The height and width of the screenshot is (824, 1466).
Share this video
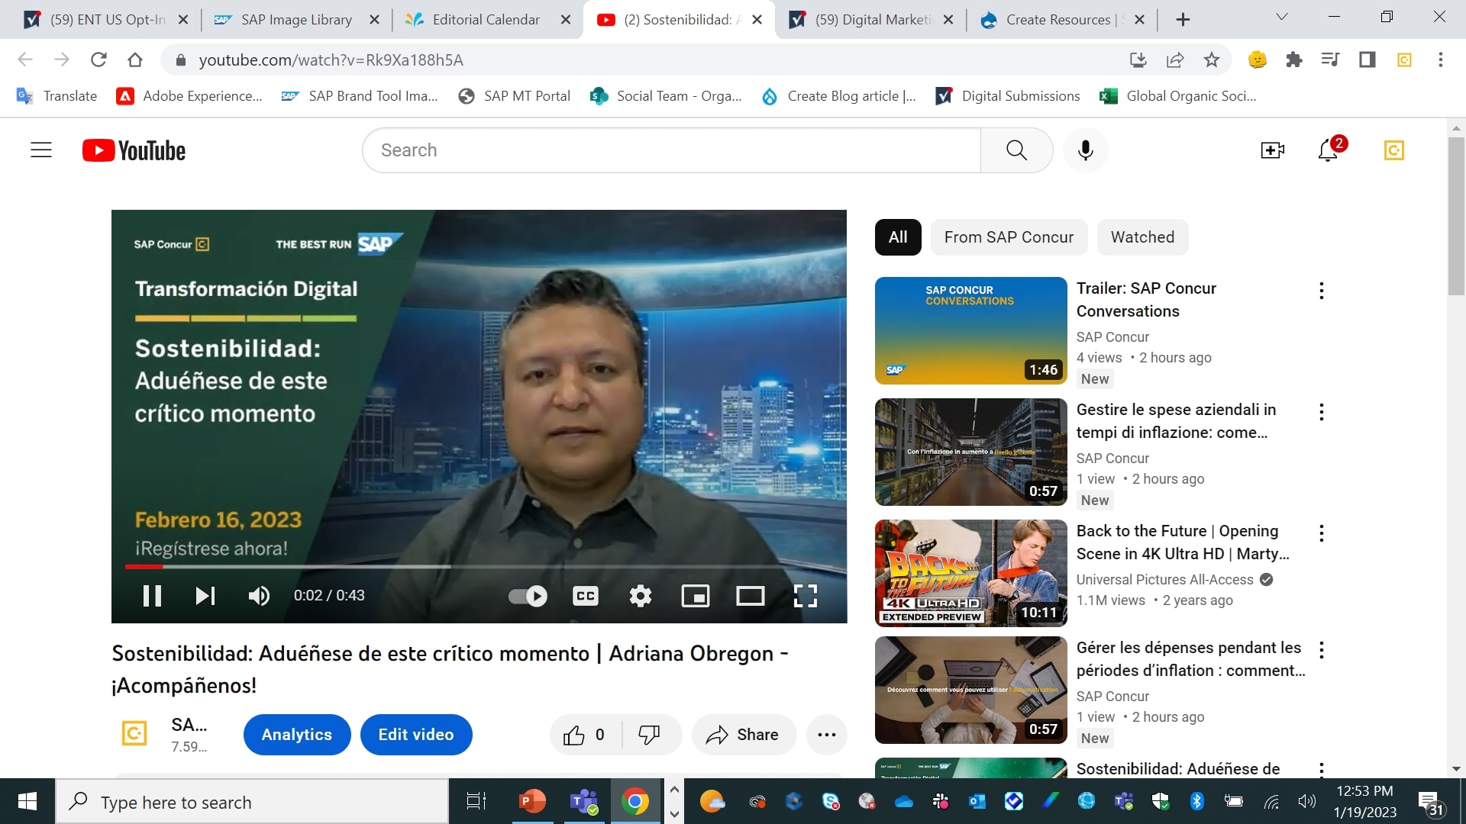[744, 735]
